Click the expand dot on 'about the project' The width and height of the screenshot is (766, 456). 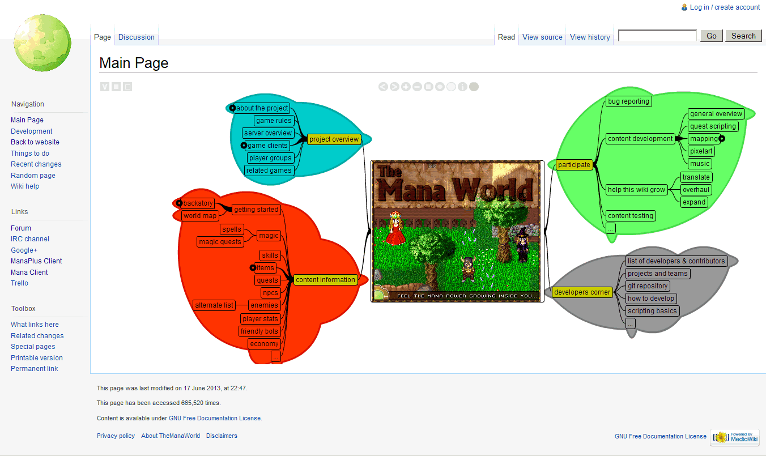(232, 108)
